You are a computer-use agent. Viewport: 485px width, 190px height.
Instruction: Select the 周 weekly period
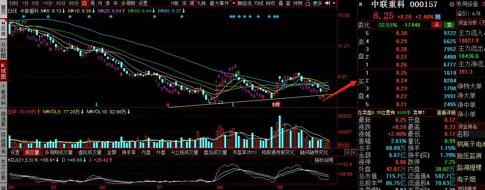92,4
